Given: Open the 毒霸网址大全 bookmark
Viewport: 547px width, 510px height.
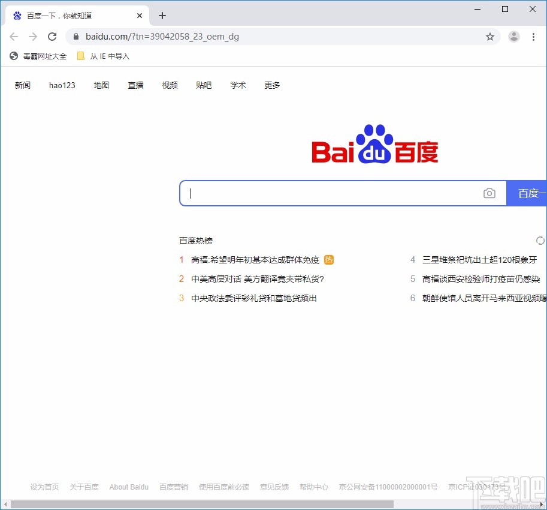Looking at the screenshot, I should (38, 56).
